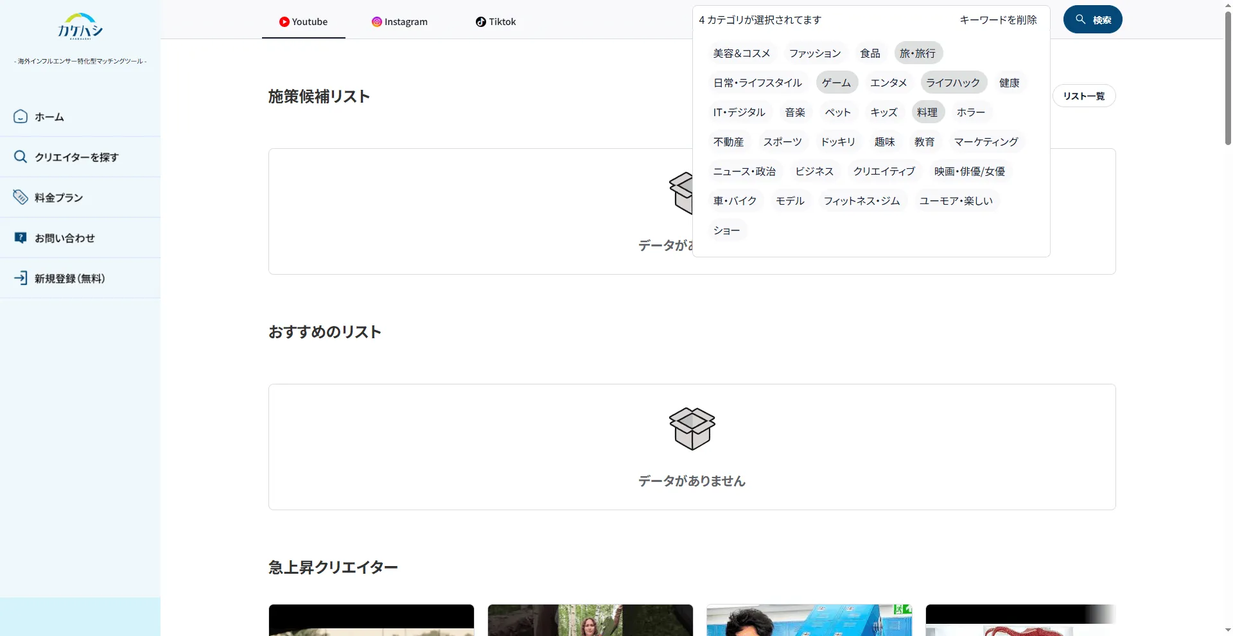Click the magnifier icon beside クリエイターを探す
The image size is (1233, 636).
point(21,157)
